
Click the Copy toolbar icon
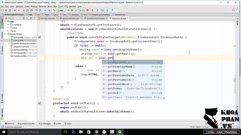point(27,10)
